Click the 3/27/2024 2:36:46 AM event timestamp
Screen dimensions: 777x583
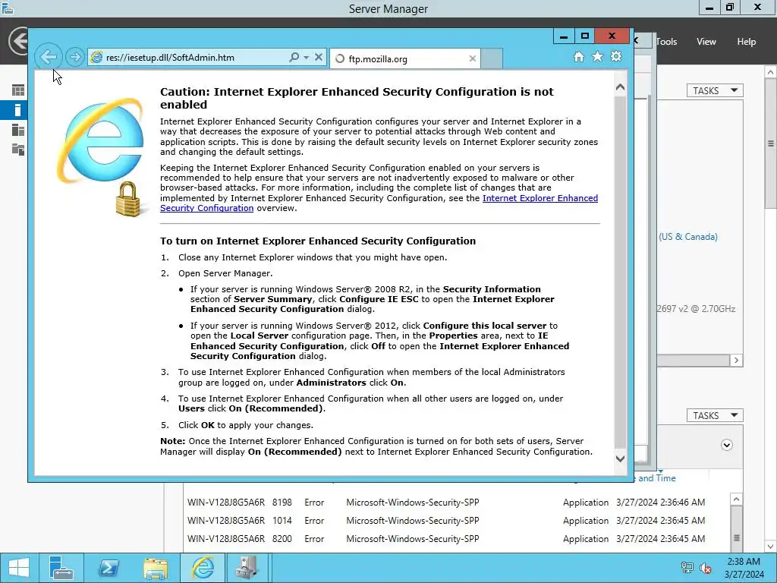pyautogui.click(x=661, y=503)
